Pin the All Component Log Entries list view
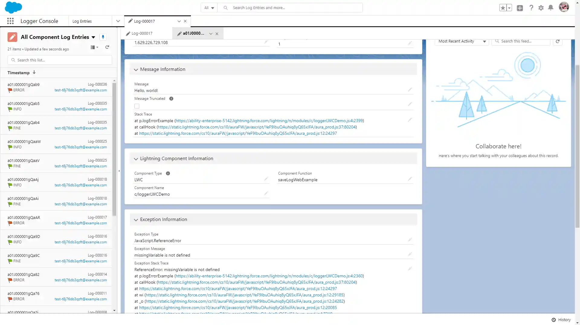The width and height of the screenshot is (580, 325). 103,37
